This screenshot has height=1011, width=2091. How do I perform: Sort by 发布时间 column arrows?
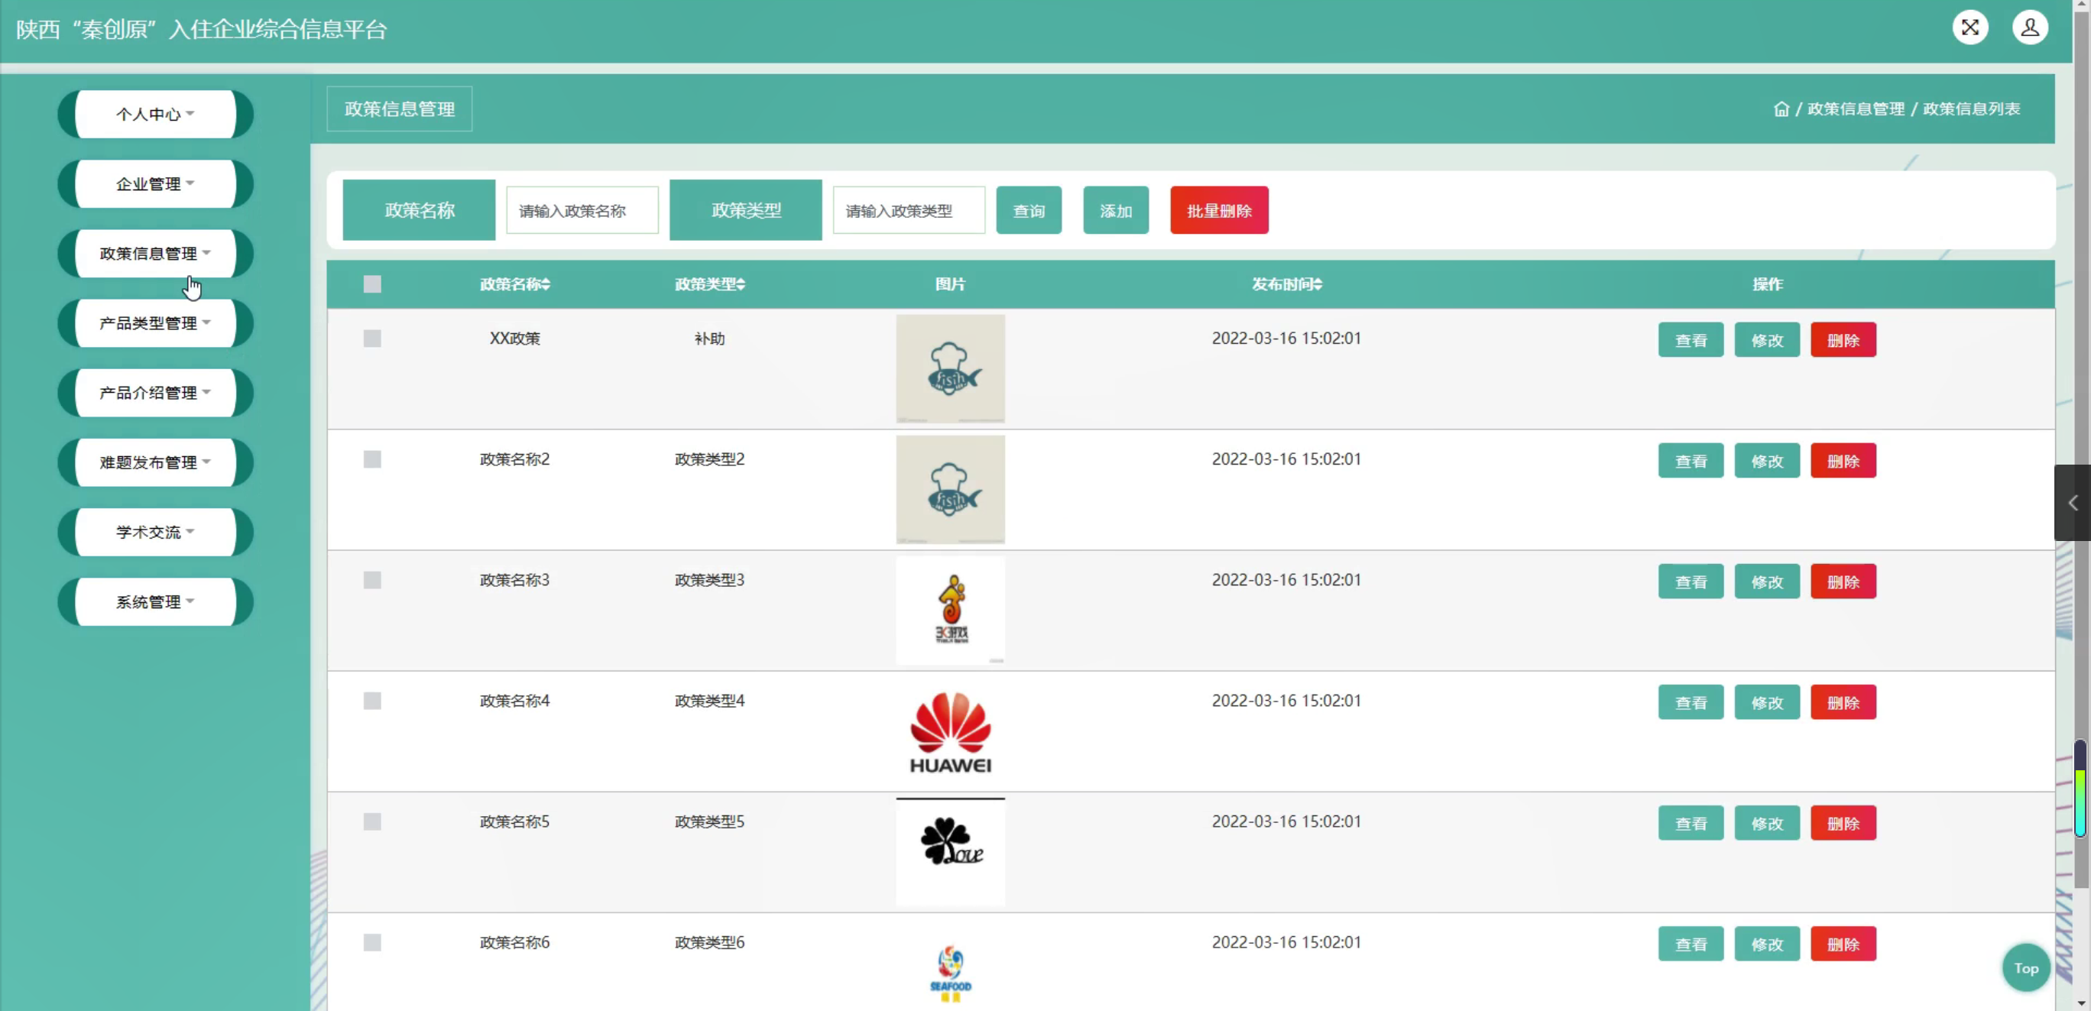pyautogui.click(x=1318, y=284)
